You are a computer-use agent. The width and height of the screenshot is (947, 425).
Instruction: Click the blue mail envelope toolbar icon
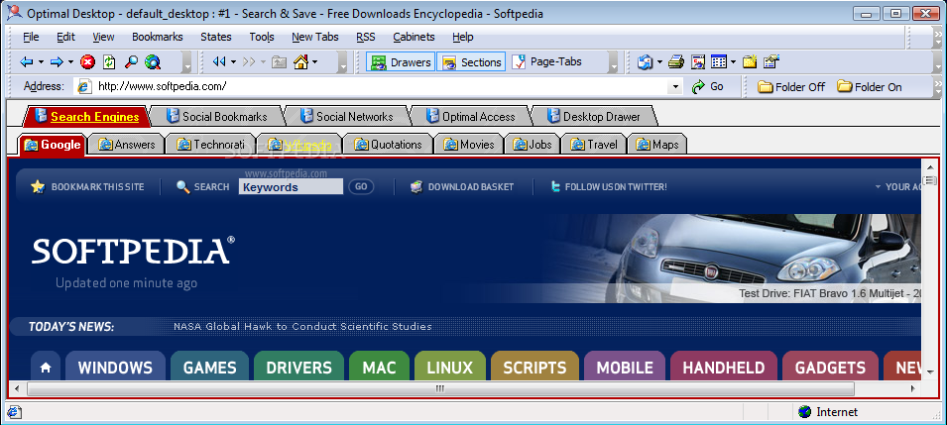pos(645,61)
